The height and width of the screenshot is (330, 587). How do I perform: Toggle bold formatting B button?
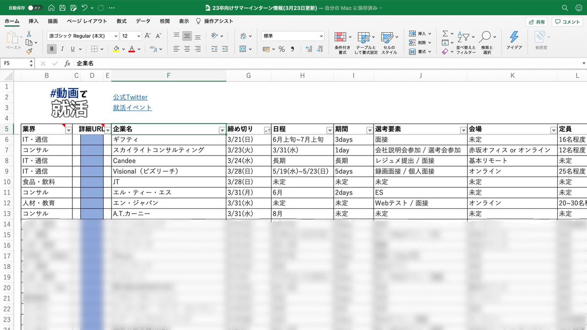(x=51, y=49)
